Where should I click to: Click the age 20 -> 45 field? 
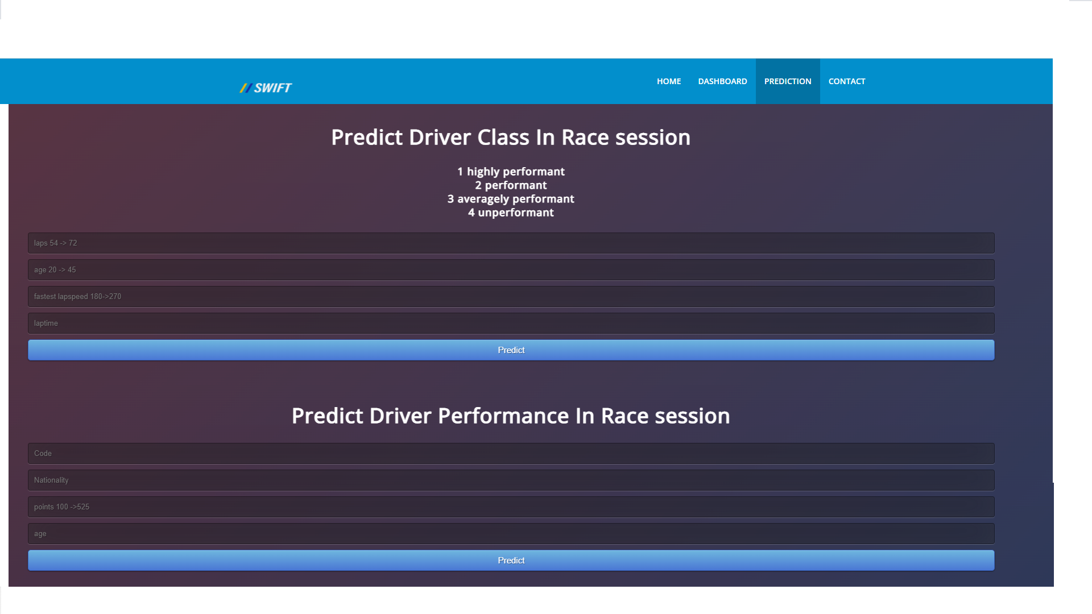511,269
